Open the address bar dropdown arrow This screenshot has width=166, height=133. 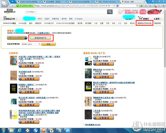111,6
